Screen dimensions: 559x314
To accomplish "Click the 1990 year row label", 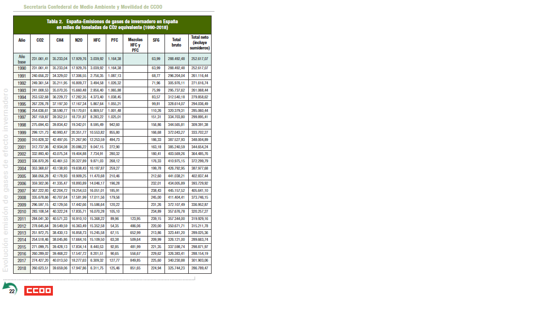I will (x=22, y=68).
